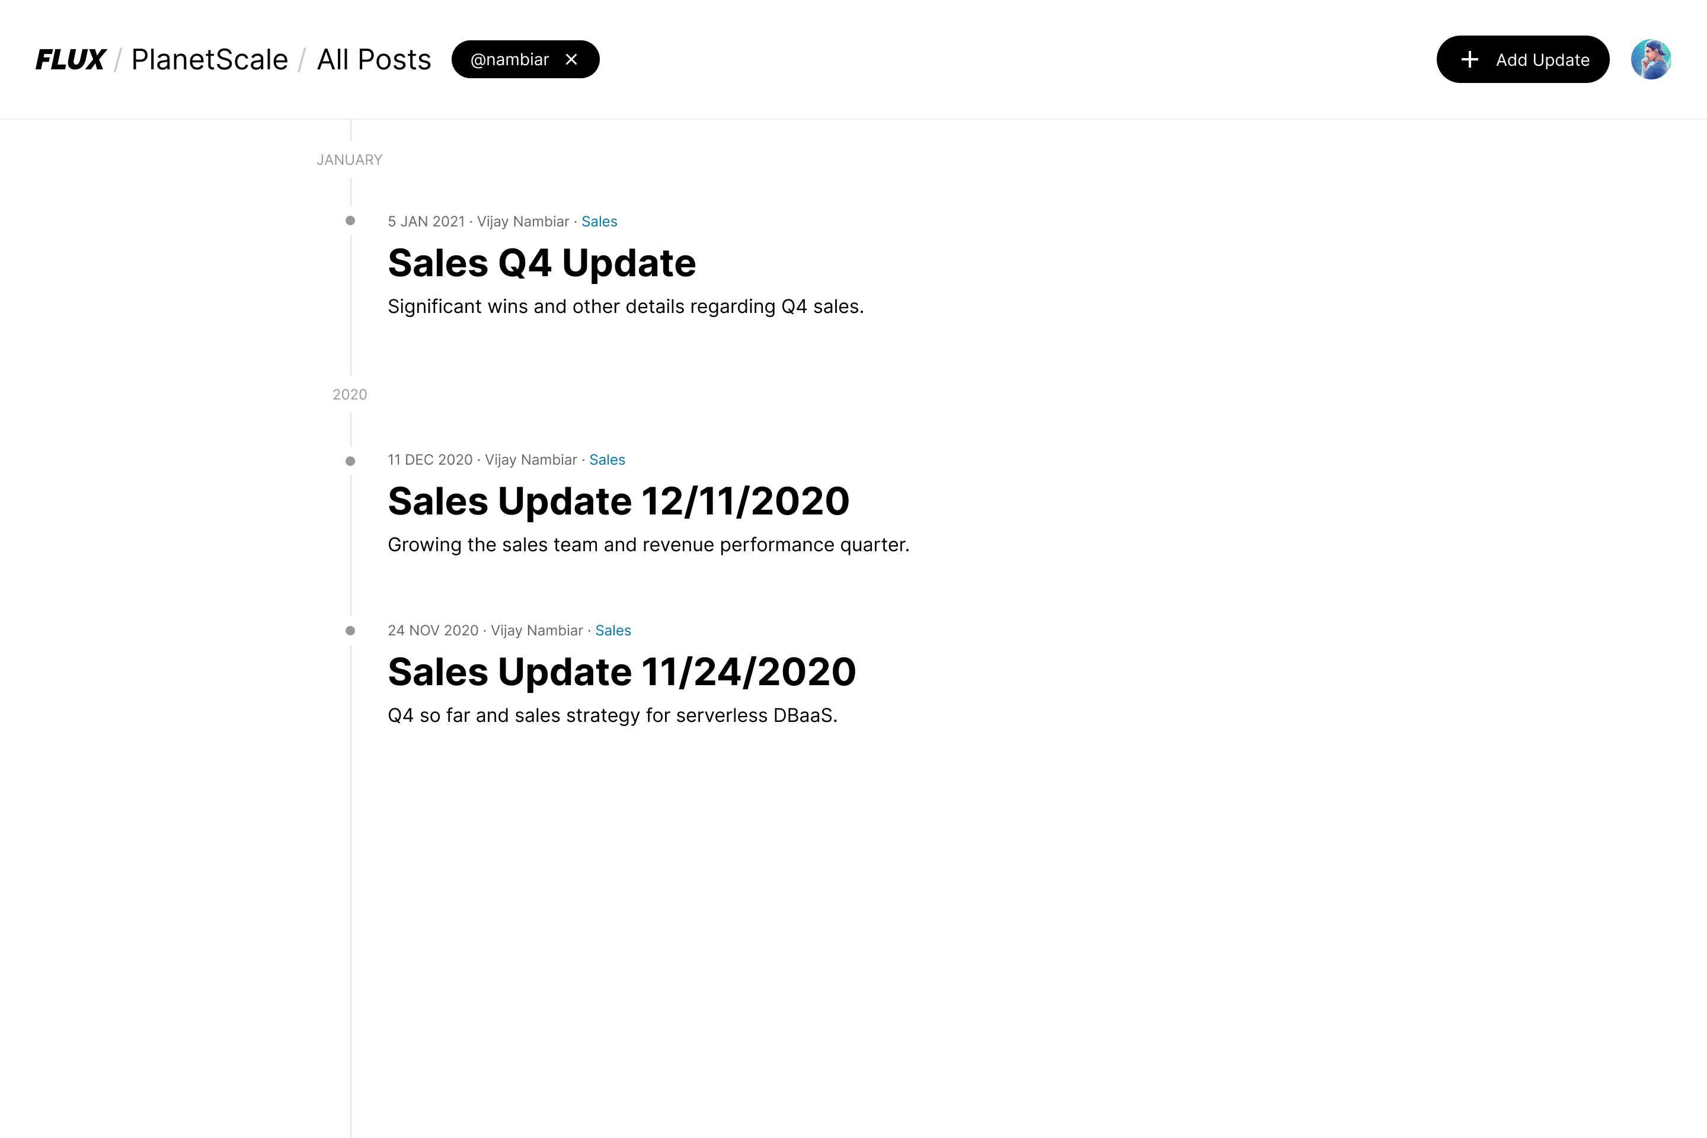1707x1138 pixels.
Task: Open Sales Update 11/24/2020 post
Action: (x=621, y=672)
